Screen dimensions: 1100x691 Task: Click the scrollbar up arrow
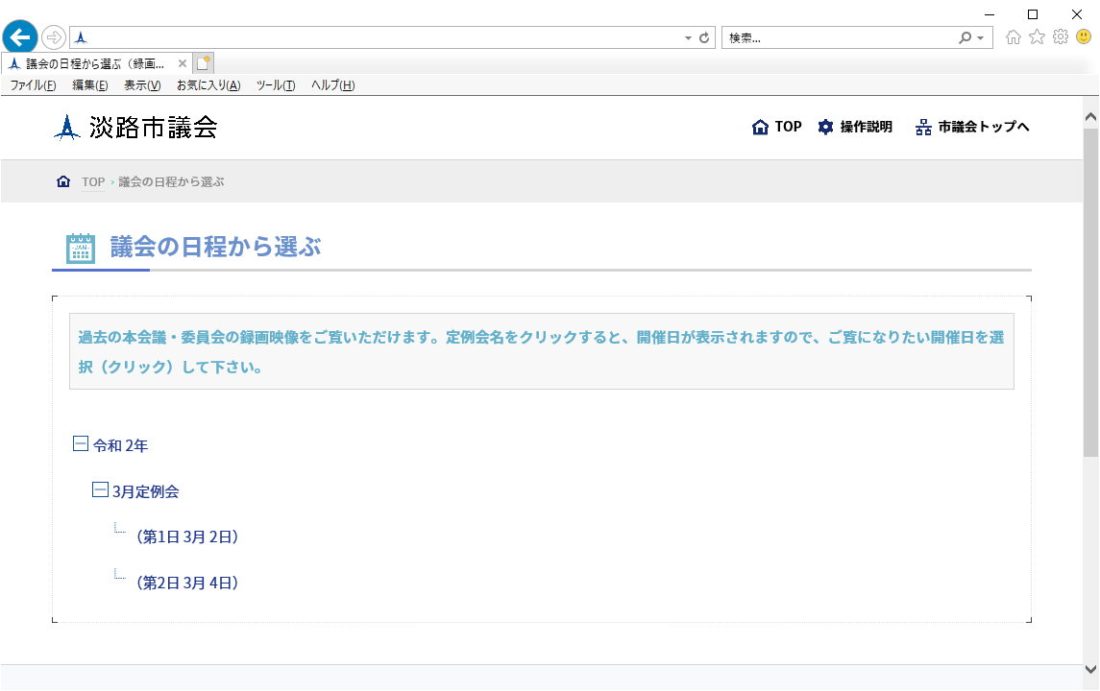coord(1091,117)
